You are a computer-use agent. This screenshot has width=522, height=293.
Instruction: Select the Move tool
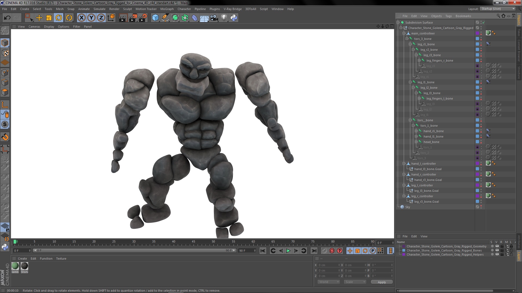tap(39, 18)
